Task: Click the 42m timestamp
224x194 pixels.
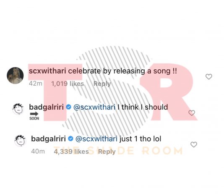Action: click(36, 84)
